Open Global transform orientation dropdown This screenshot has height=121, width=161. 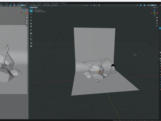(x=86, y=5)
